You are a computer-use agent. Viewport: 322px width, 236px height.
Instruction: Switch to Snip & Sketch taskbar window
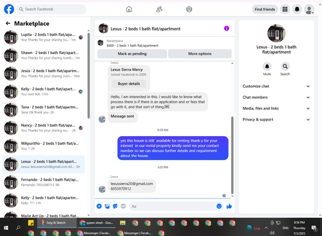57,223
